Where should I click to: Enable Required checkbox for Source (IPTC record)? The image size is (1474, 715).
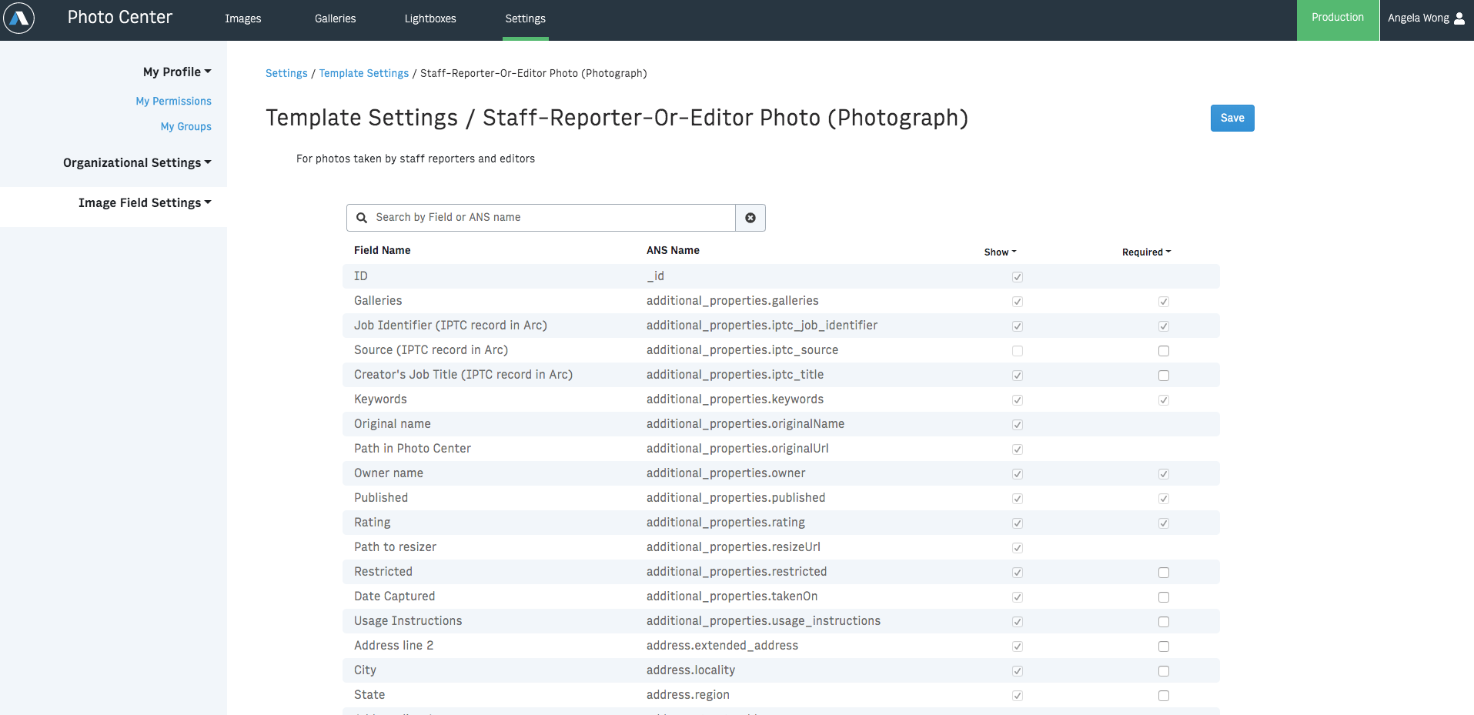click(1164, 351)
